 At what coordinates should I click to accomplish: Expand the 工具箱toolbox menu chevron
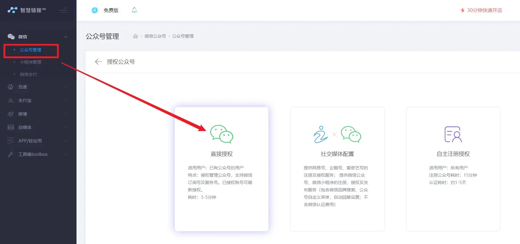click(x=65, y=154)
